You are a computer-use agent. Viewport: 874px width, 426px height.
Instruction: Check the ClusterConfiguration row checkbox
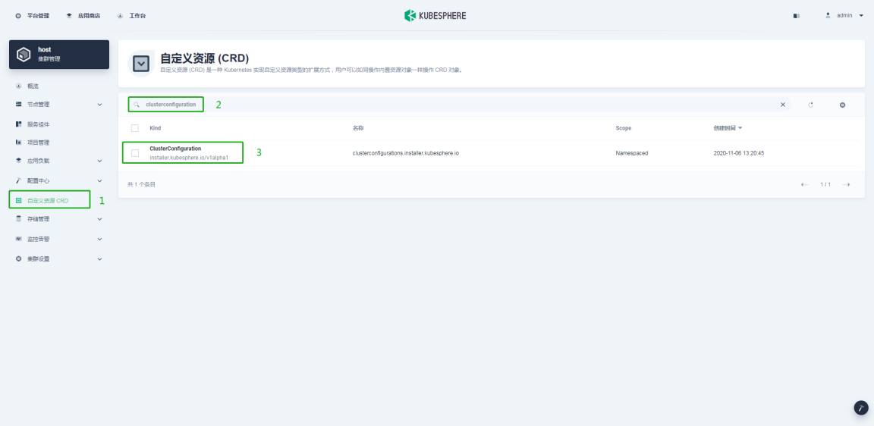135,153
